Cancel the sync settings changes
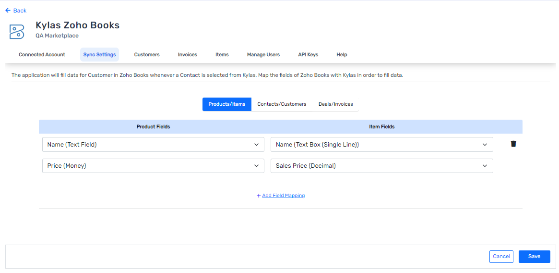This screenshot has width=559, height=273. [501, 257]
